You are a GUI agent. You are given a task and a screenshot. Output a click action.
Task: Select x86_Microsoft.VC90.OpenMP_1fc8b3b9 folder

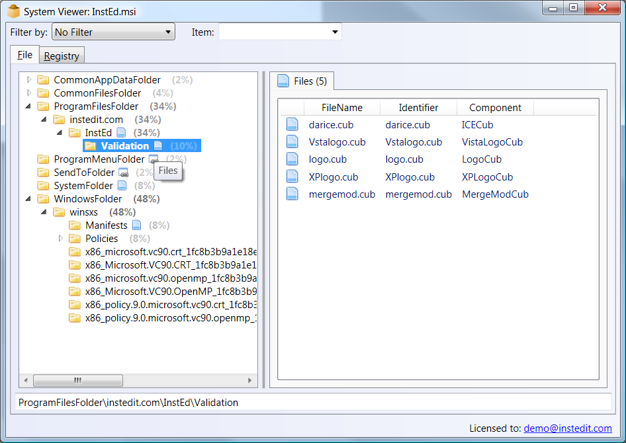point(171,292)
